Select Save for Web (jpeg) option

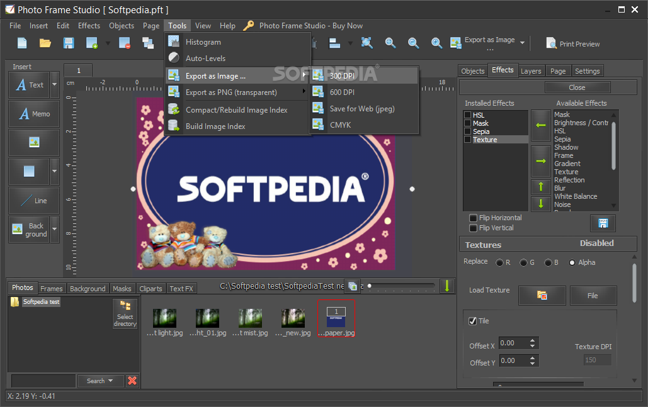point(364,109)
